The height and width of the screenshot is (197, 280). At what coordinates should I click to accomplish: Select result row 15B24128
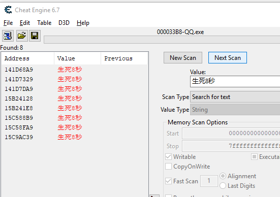tap(75, 98)
